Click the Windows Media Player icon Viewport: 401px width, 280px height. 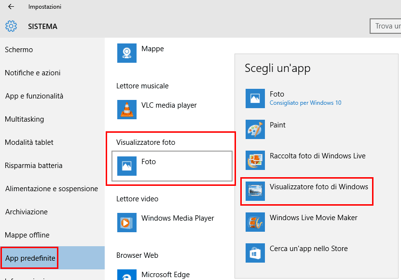point(127,223)
